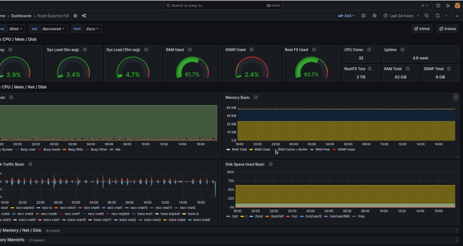Open dashboard settings gear icon

pyautogui.click(x=374, y=16)
